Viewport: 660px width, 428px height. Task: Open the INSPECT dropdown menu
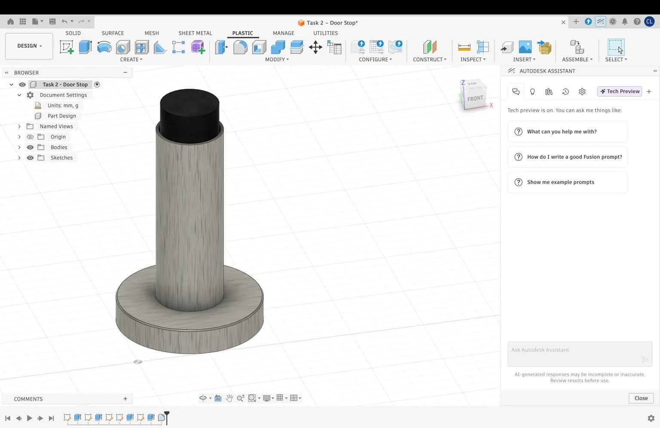473,60
